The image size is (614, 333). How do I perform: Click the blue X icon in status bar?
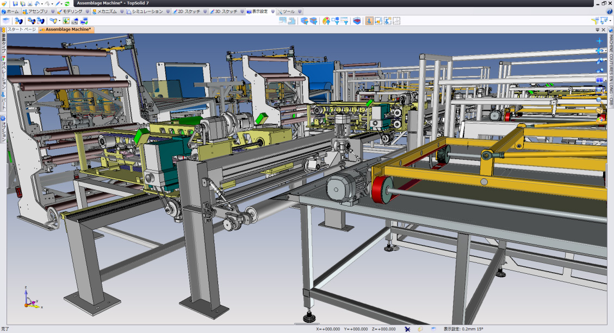407,329
